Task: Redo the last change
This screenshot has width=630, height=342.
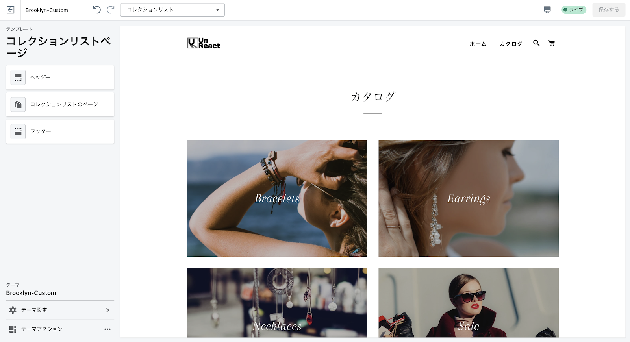Action: (x=111, y=10)
